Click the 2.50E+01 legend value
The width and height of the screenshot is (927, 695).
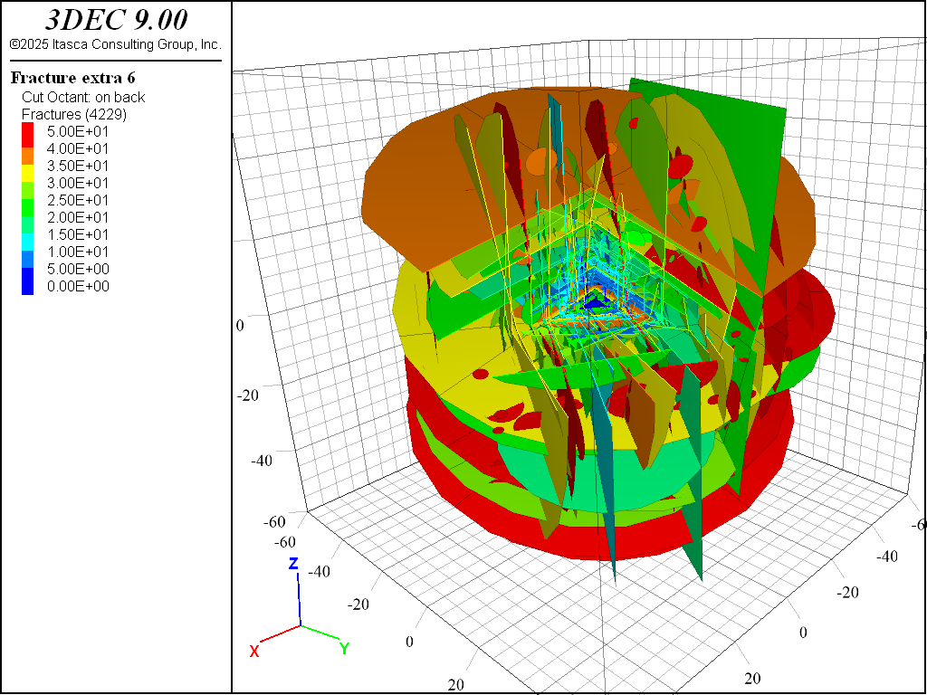pyautogui.click(x=78, y=200)
